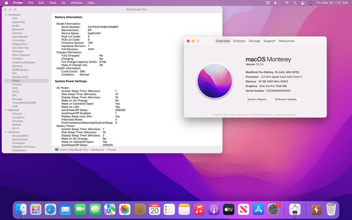The image size is (352, 220).
Task: Open Photos app in the Dock
Action: tap(125, 210)
